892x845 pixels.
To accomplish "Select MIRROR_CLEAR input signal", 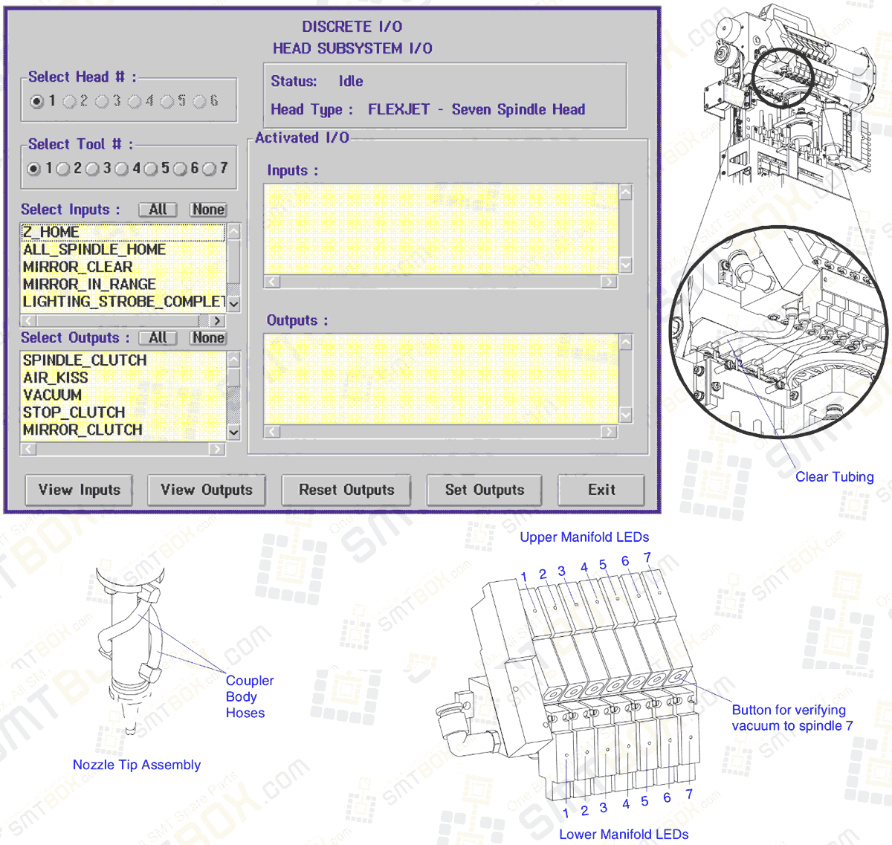I will point(89,267).
